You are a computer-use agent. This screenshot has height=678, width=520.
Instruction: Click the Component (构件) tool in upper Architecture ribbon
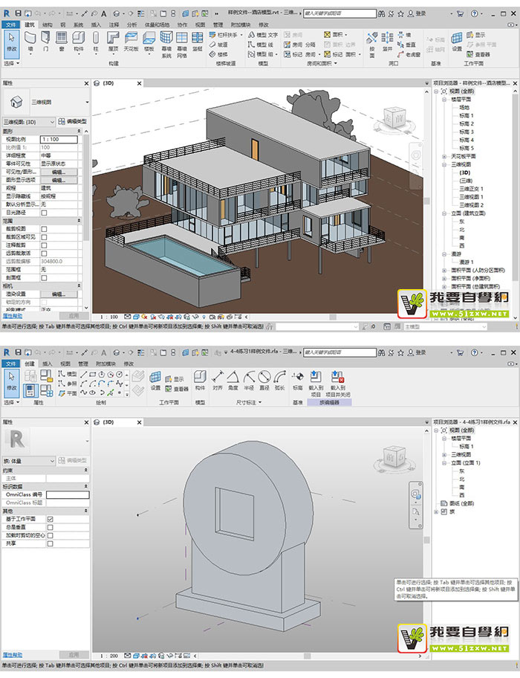[78, 42]
